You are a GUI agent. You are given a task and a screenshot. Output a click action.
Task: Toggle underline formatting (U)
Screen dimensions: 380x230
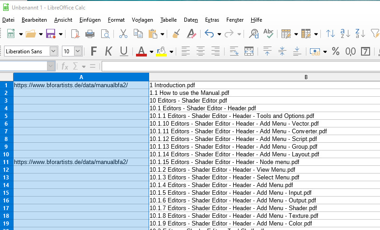pyautogui.click(x=123, y=51)
